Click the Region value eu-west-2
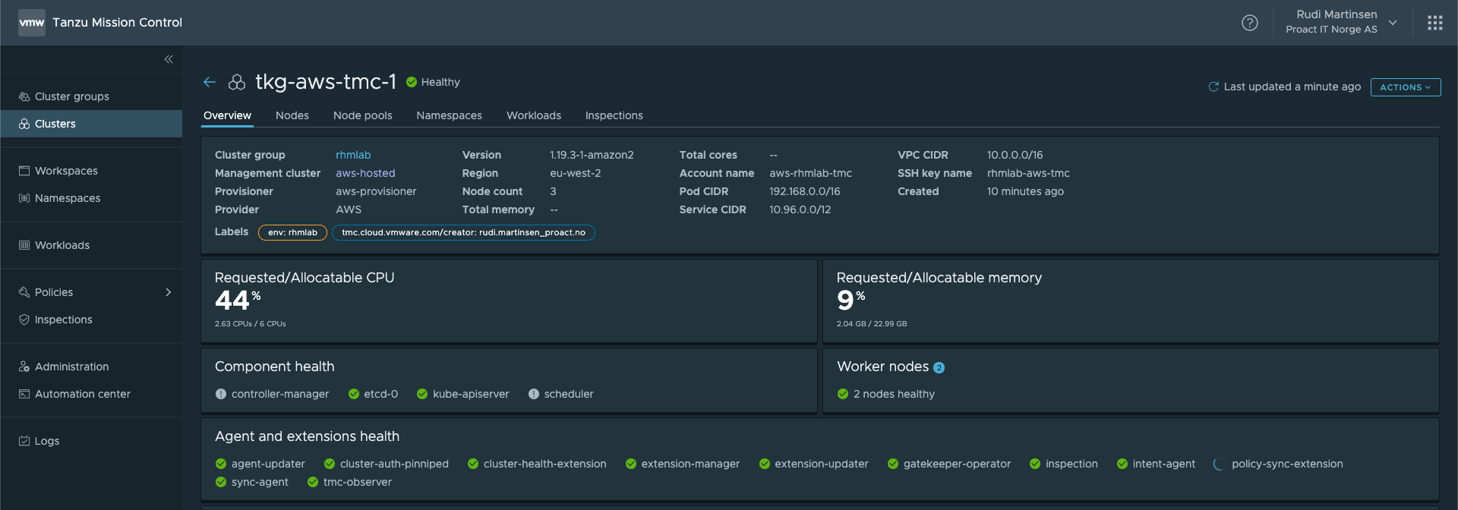 [576, 173]
